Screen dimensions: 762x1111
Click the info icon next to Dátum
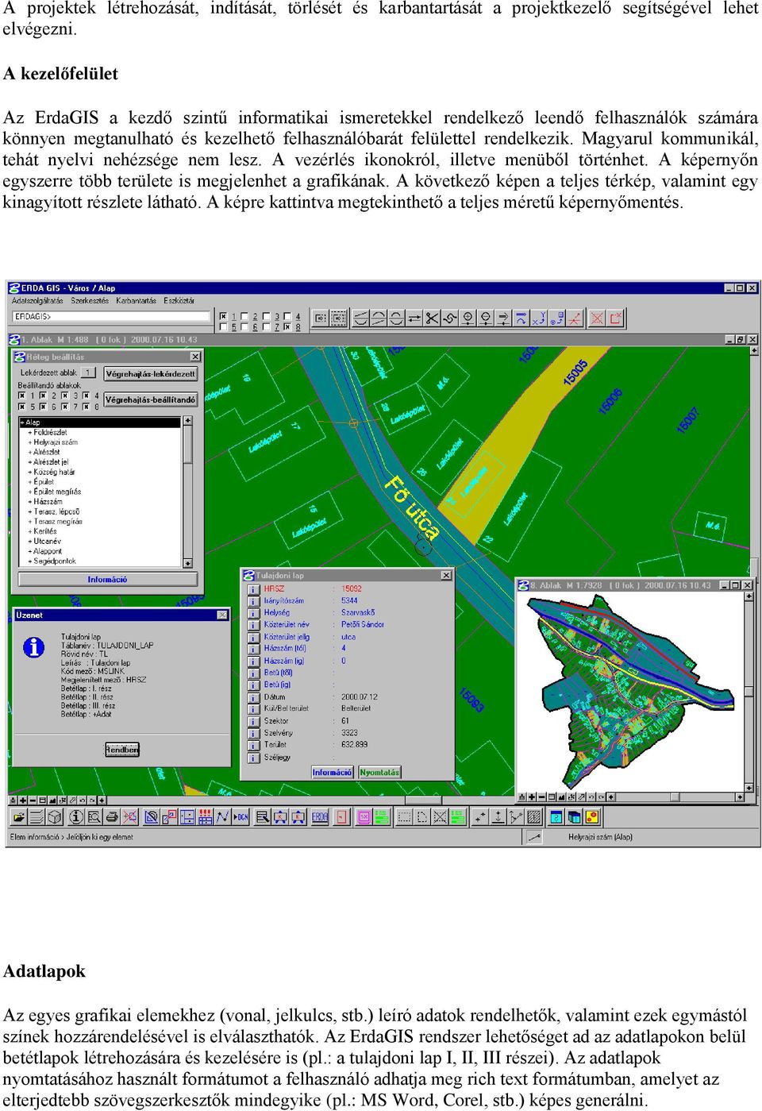(253, 697)
